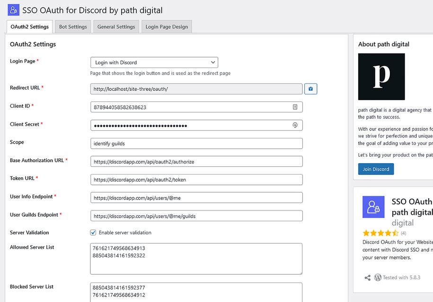Click the 'OAuth2 Settings' section heading

[x=33, y=44]
